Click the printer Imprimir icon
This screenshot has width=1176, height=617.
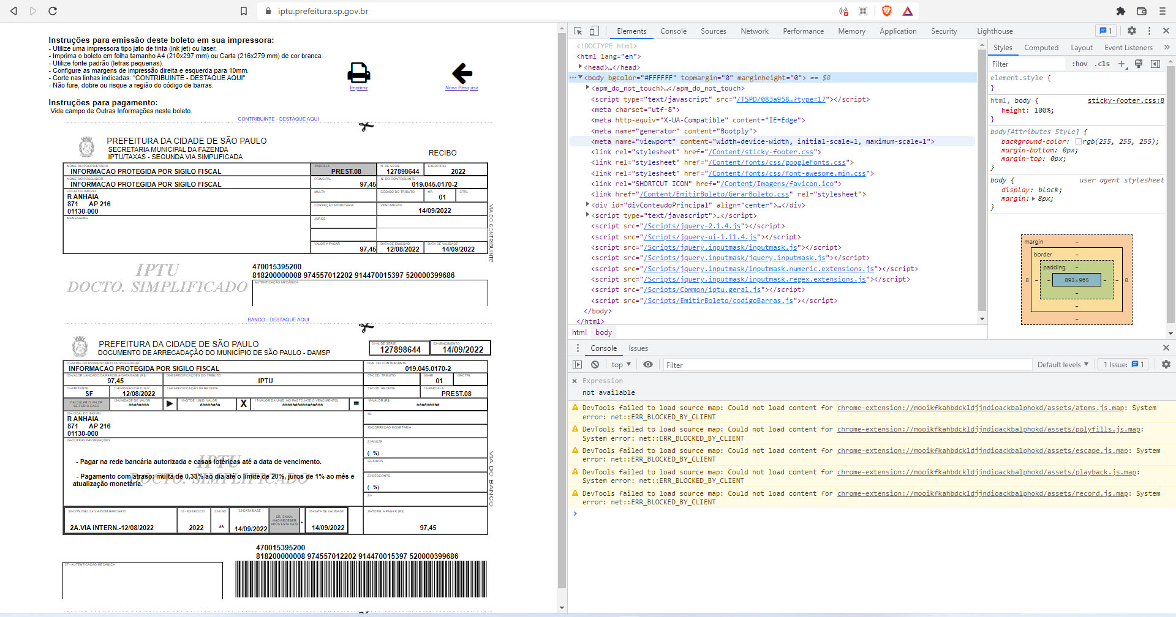pyautogui.click(x=358, y=73)
